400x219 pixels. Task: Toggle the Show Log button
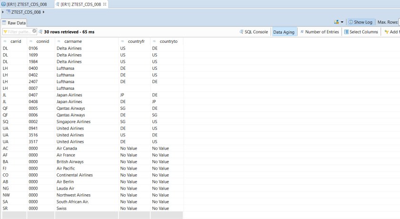(x=360, y=22)
